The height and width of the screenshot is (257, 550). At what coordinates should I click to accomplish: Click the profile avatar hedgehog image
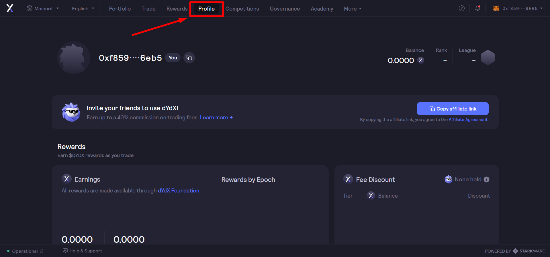click(x=74, y=58)
